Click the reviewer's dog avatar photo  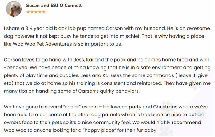pyautogui.click(x=14, y=9)
